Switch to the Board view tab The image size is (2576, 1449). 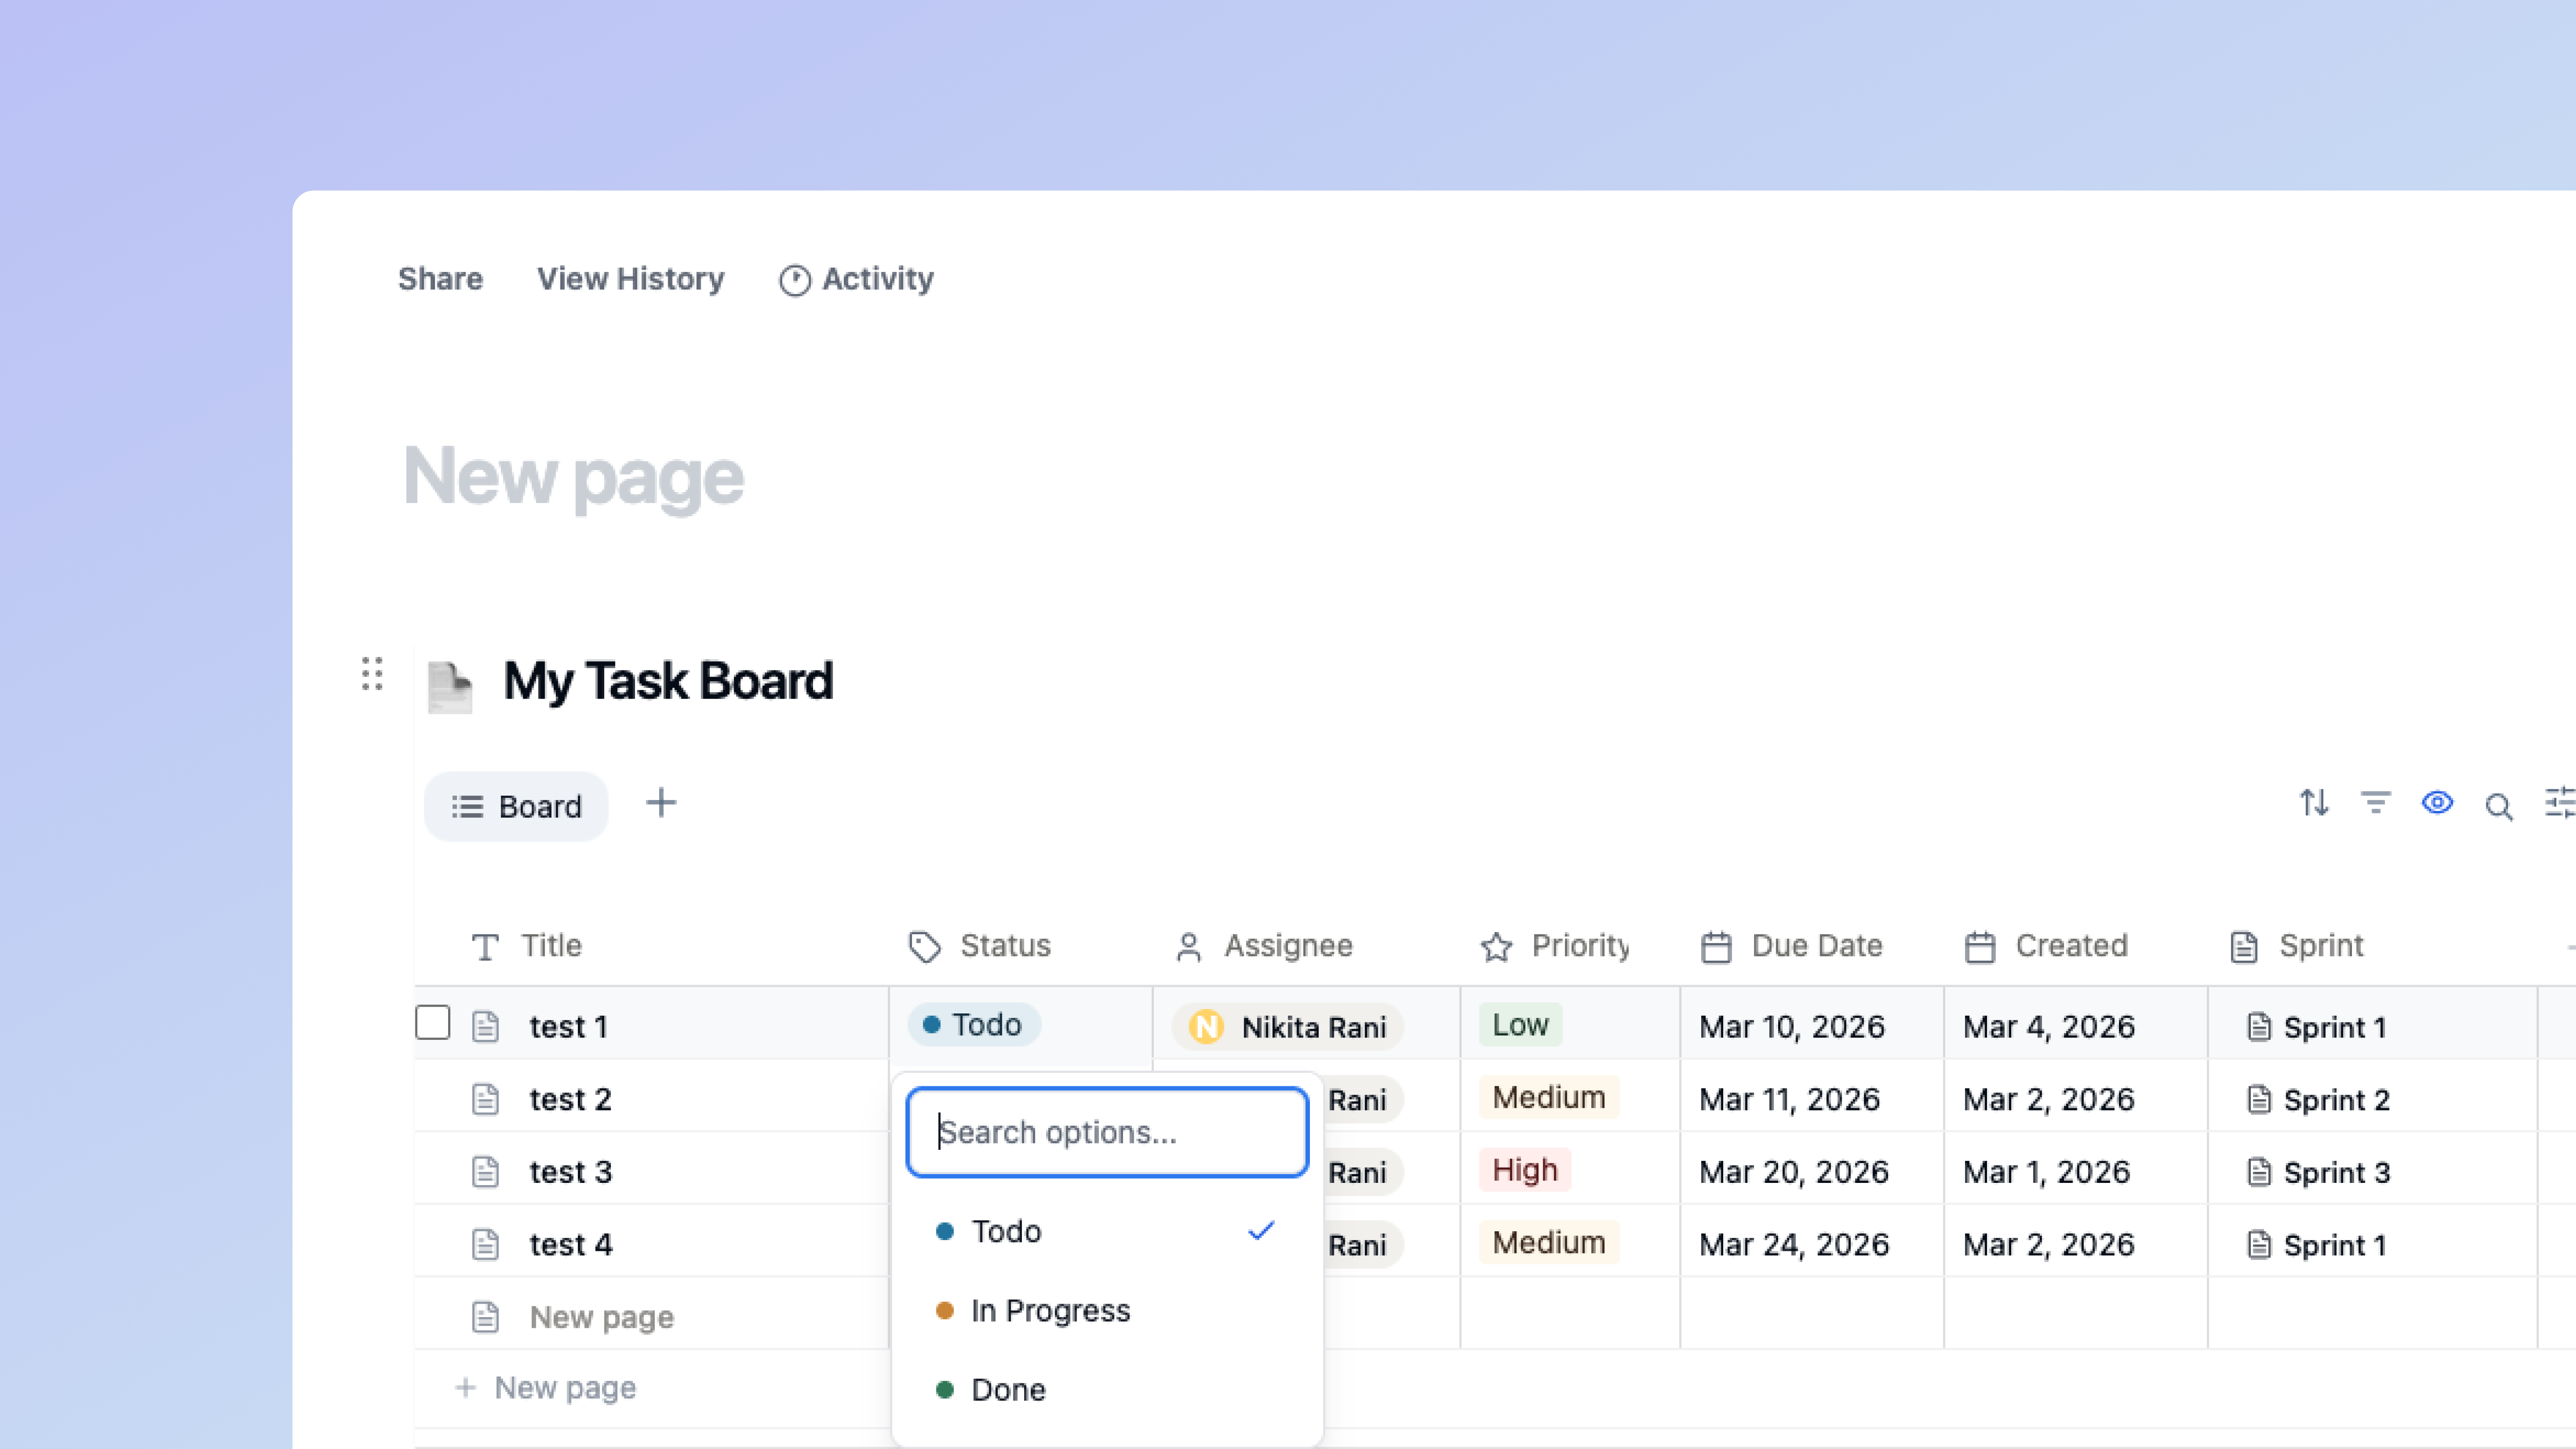click(x=517, y=806)
